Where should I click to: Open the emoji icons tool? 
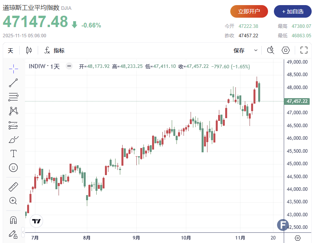click(13, 168)
